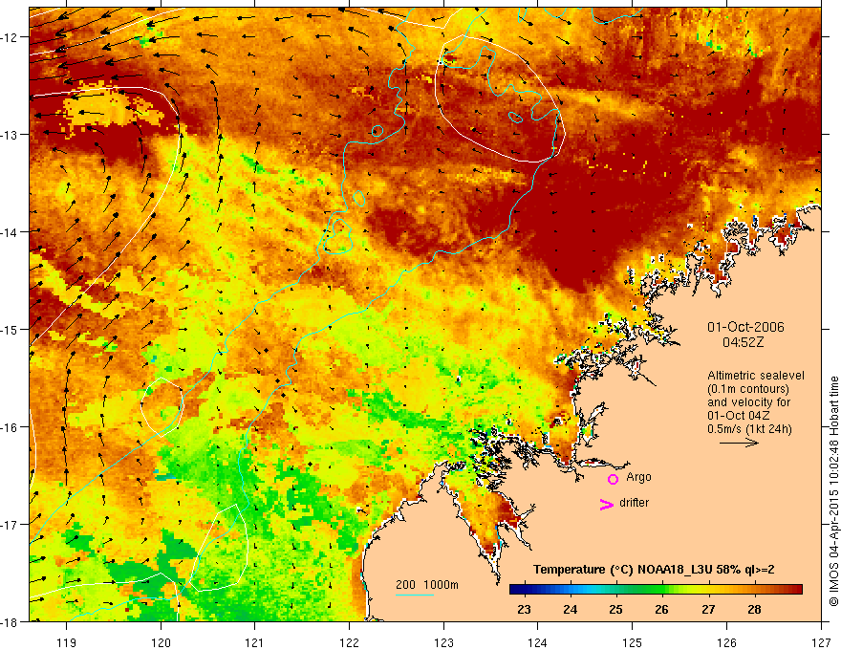Click the color bar value 28
This screenshot has width=841, height=650.
[x=755, y=609]
